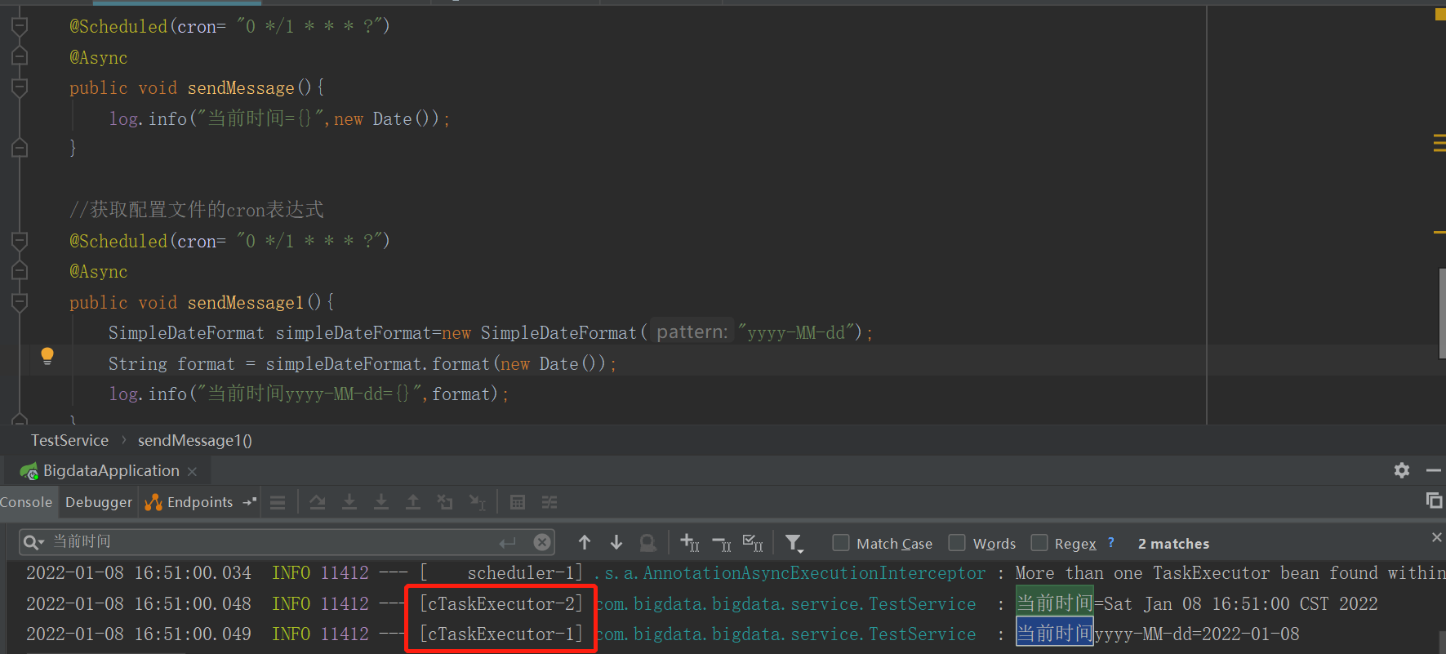Click the yellow warning stripe marker near the top right
This screenshot has width=1446, height=654.
click(1439, 15)
